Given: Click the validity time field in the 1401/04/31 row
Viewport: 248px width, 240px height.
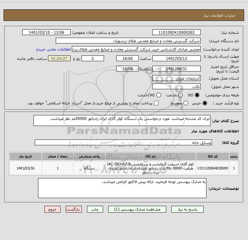Looking at the screenshot, I should (x=128, y=69).
